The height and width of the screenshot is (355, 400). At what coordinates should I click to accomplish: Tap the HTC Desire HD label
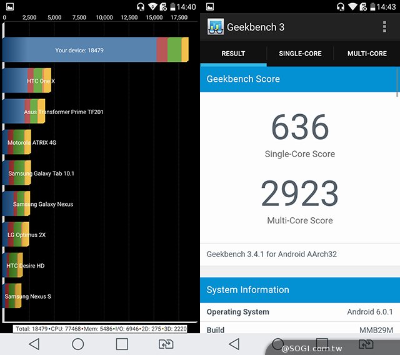(x=26, y=266)
